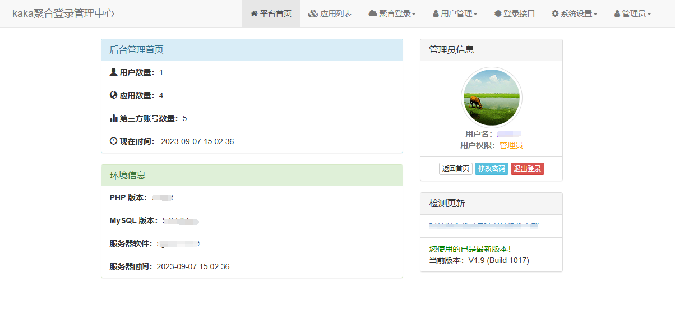The image size is (675, 309).
Task: Click the home icon in 平台首页 tab
Action: click(254, 13)
